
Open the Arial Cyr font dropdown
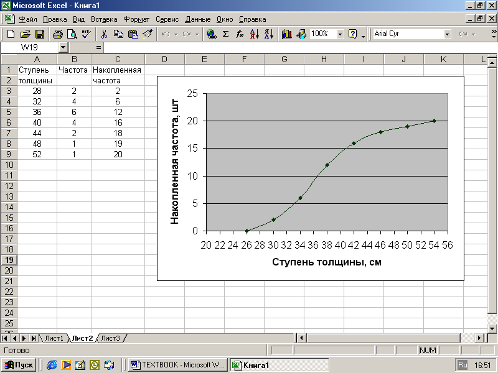click(447, 34)
